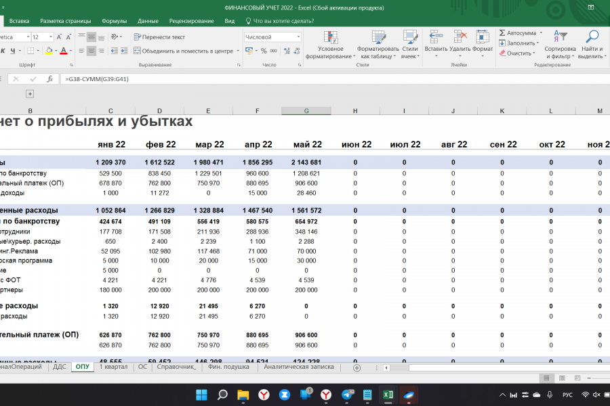Click the increase font size icon
This screenshot has height=406, width=610.
[x=60, y=37]
